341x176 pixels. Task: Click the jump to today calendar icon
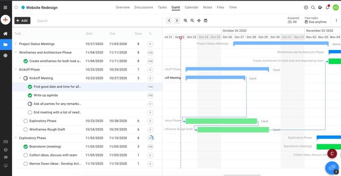pos(205,21)
